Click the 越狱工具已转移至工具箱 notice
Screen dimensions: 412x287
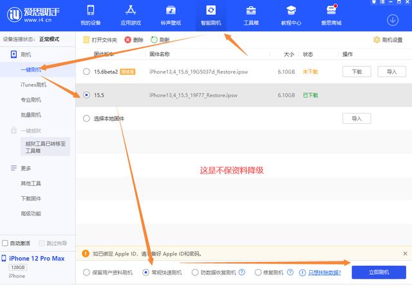pos(46,147)
